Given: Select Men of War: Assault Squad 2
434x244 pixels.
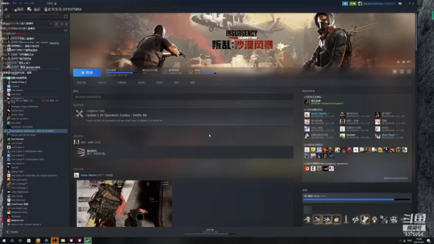Looking at the screenshot, I should [26, 224].
